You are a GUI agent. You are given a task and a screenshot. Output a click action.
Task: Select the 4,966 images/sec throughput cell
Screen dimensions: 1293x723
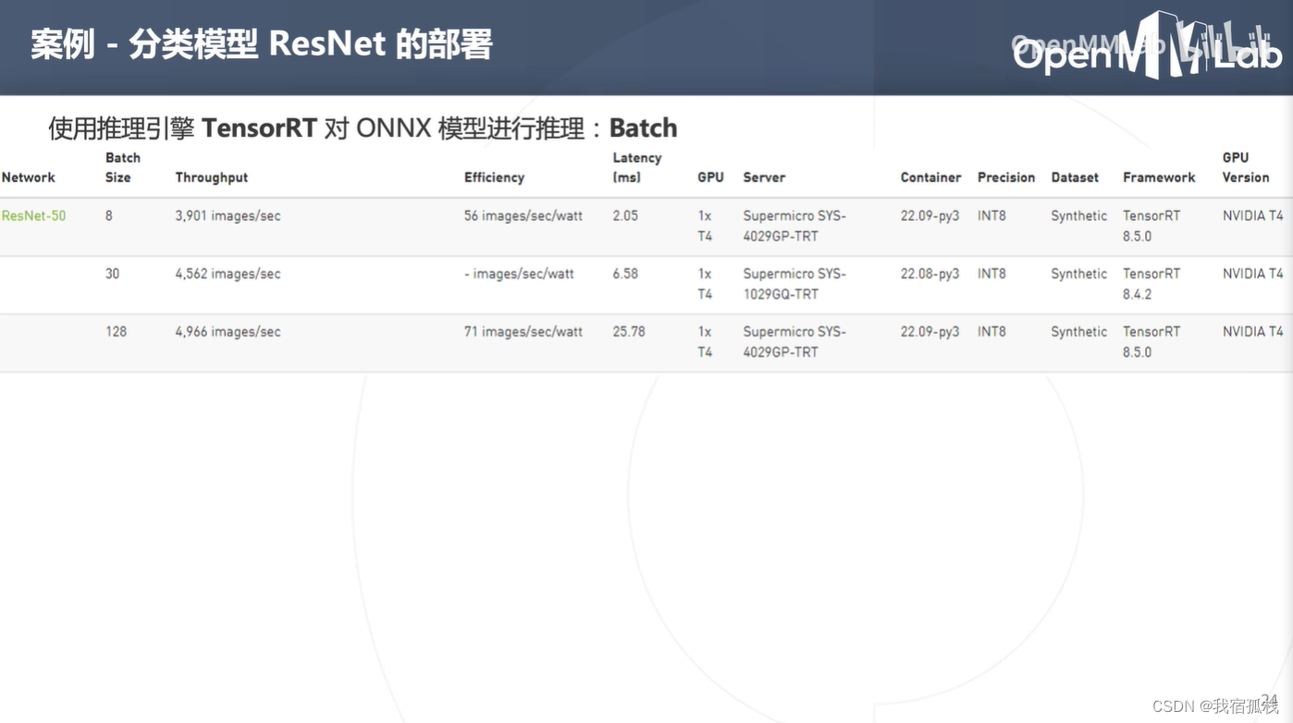228,332
